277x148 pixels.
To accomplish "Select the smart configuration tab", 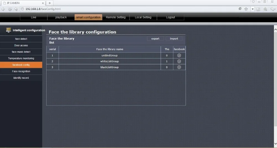I will (88, 17).
